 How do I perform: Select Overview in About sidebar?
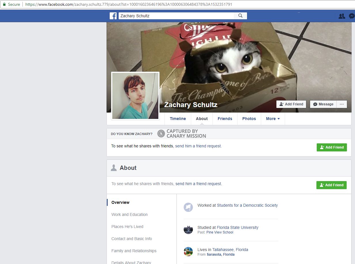(x=120, y=202)
